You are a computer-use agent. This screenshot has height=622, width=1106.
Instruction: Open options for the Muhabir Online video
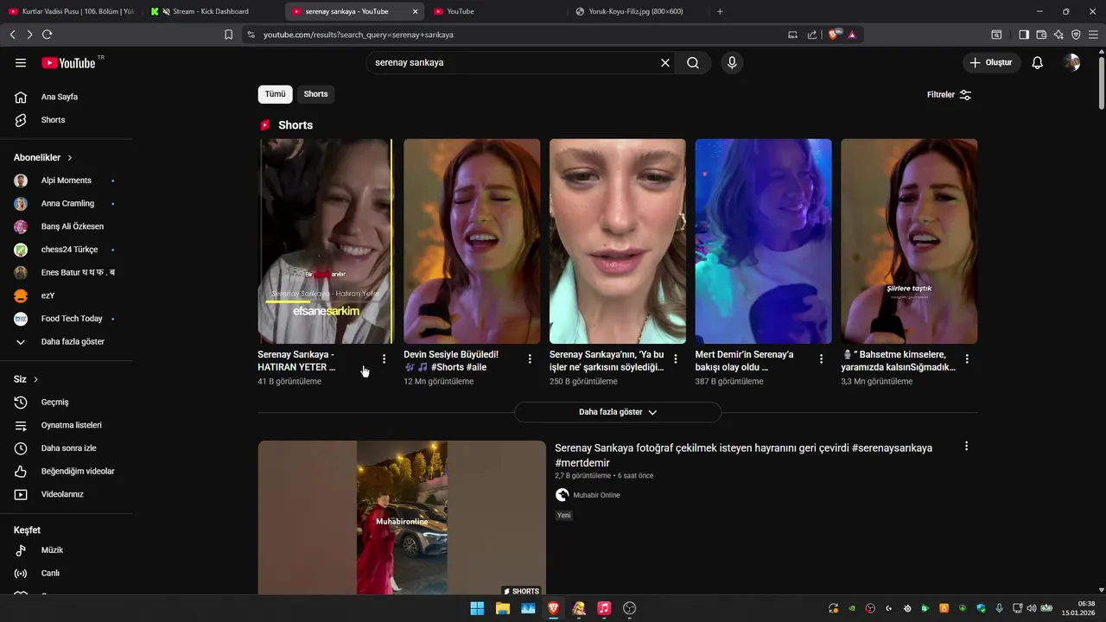(966, 447)
